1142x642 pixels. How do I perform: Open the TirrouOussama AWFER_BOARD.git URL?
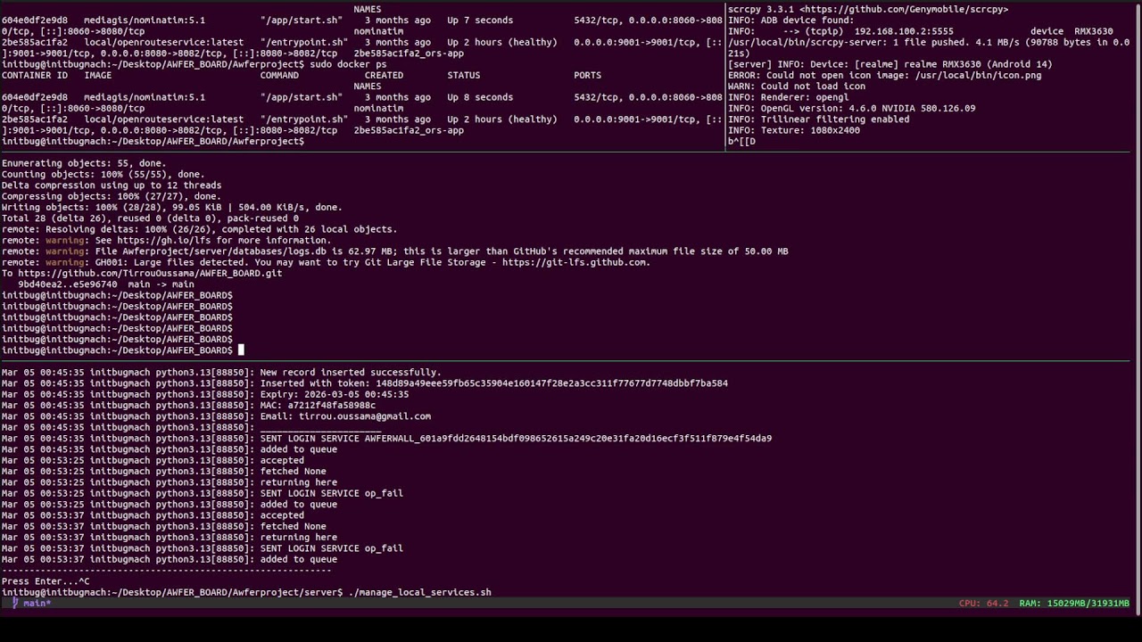coord(150,273)
